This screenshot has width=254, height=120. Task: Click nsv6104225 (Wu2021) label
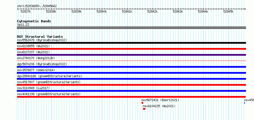click(159, 106)
